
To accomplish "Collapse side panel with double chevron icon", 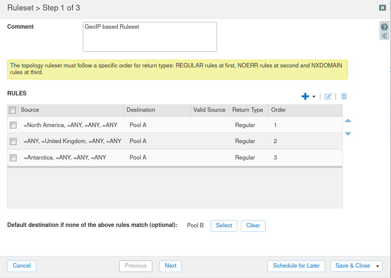I will (x=384, y=36).
